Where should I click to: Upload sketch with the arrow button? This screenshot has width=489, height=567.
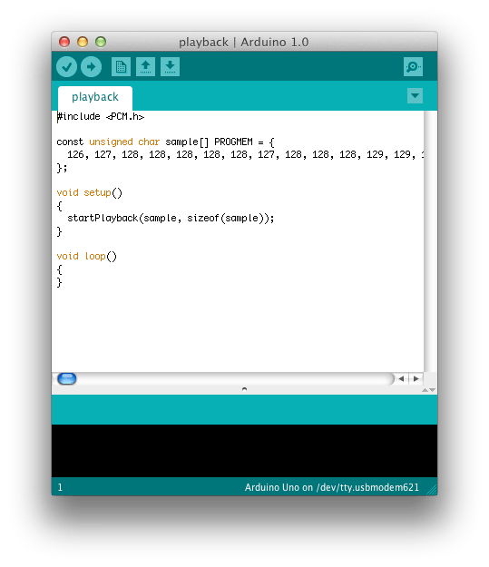[x=91, y=67]
